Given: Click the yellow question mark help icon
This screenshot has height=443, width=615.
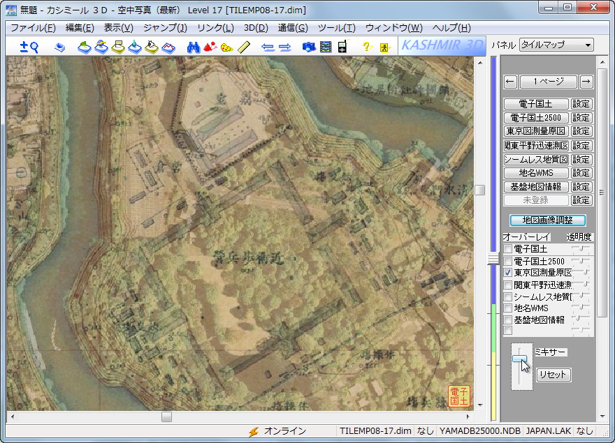Looking at the screenshot, I should tap(366, 47).
